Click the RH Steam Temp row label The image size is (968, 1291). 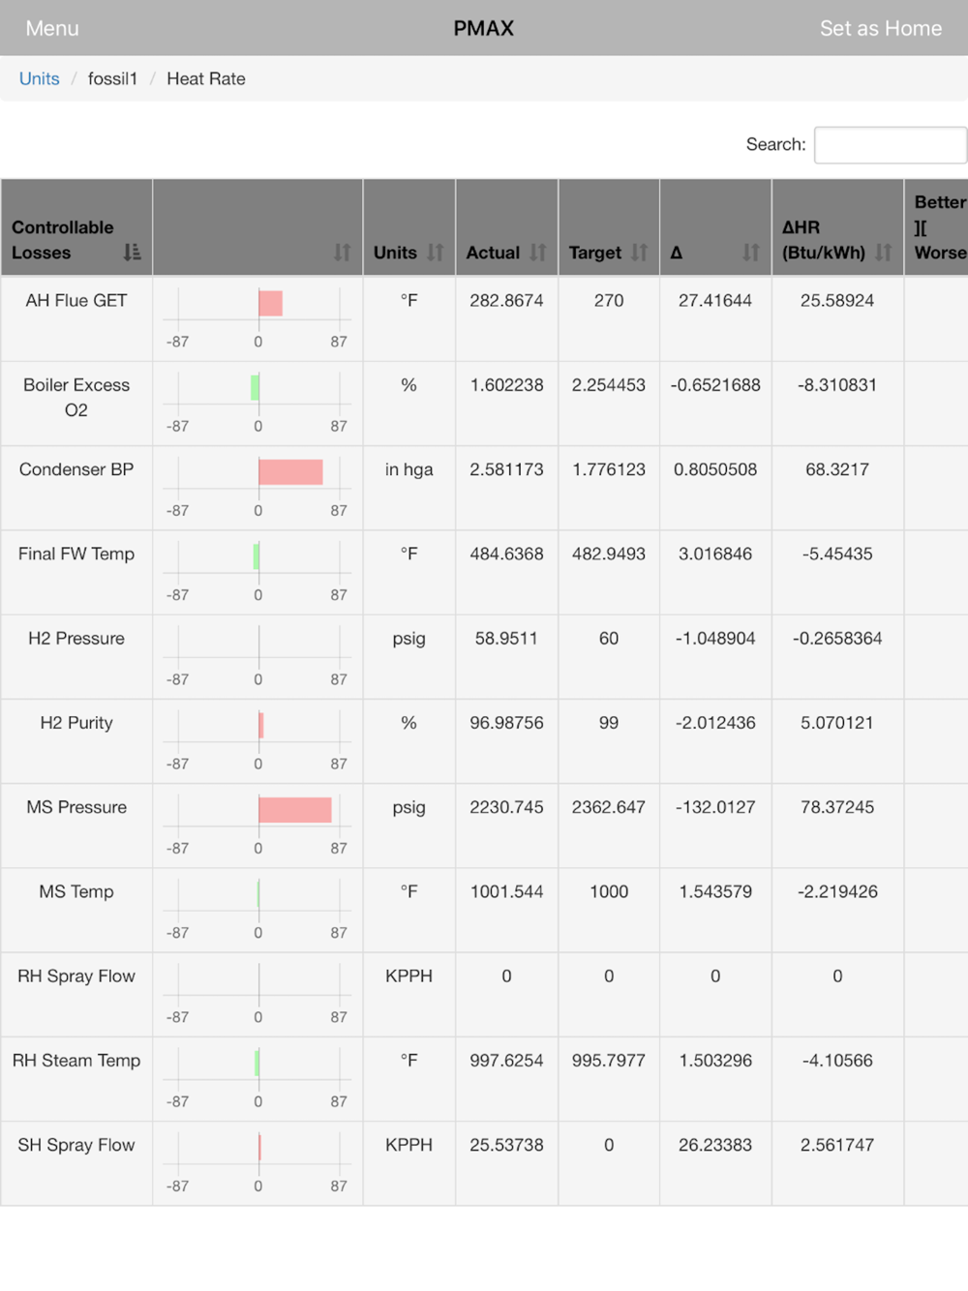pyautogui.click(x=76, y=1061)
